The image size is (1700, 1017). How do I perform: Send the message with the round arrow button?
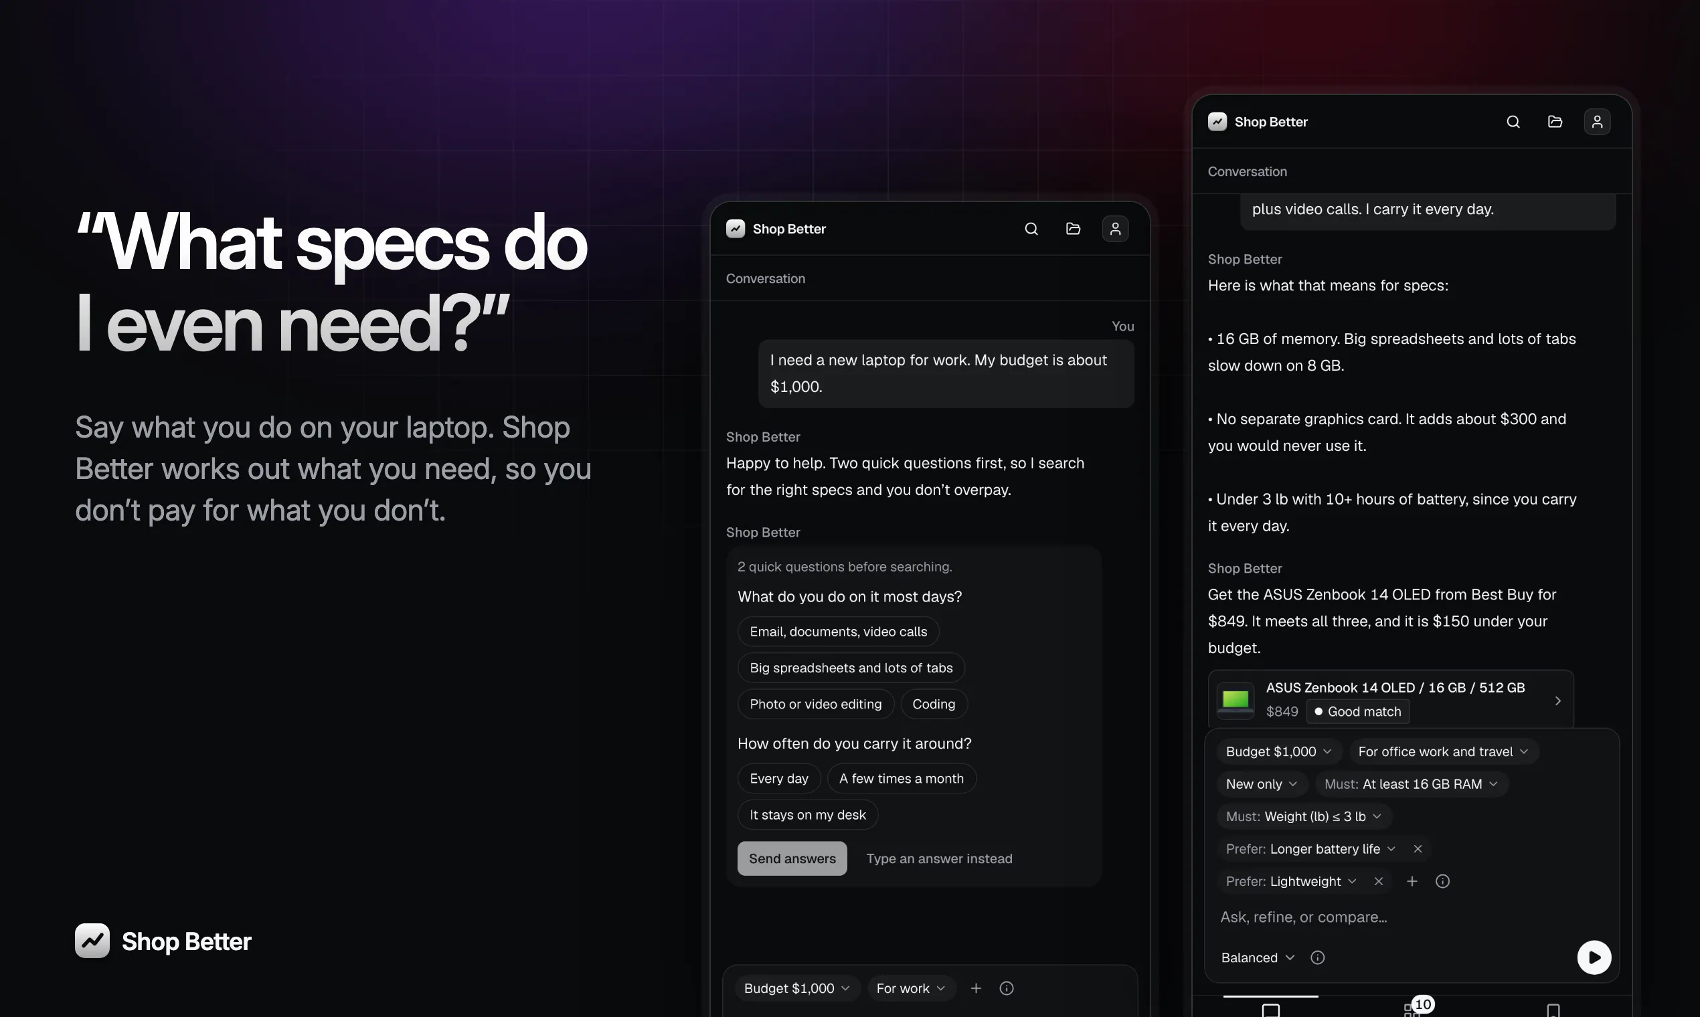click(x=1594, y=957)
